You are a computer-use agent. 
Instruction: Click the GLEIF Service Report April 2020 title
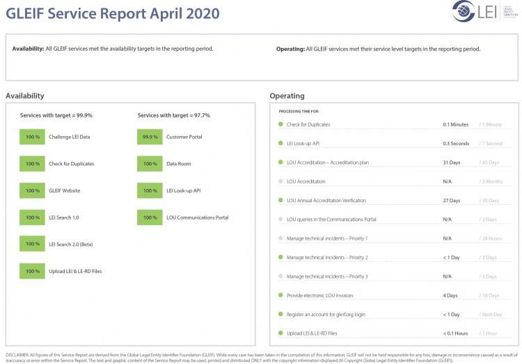point(112,13)
